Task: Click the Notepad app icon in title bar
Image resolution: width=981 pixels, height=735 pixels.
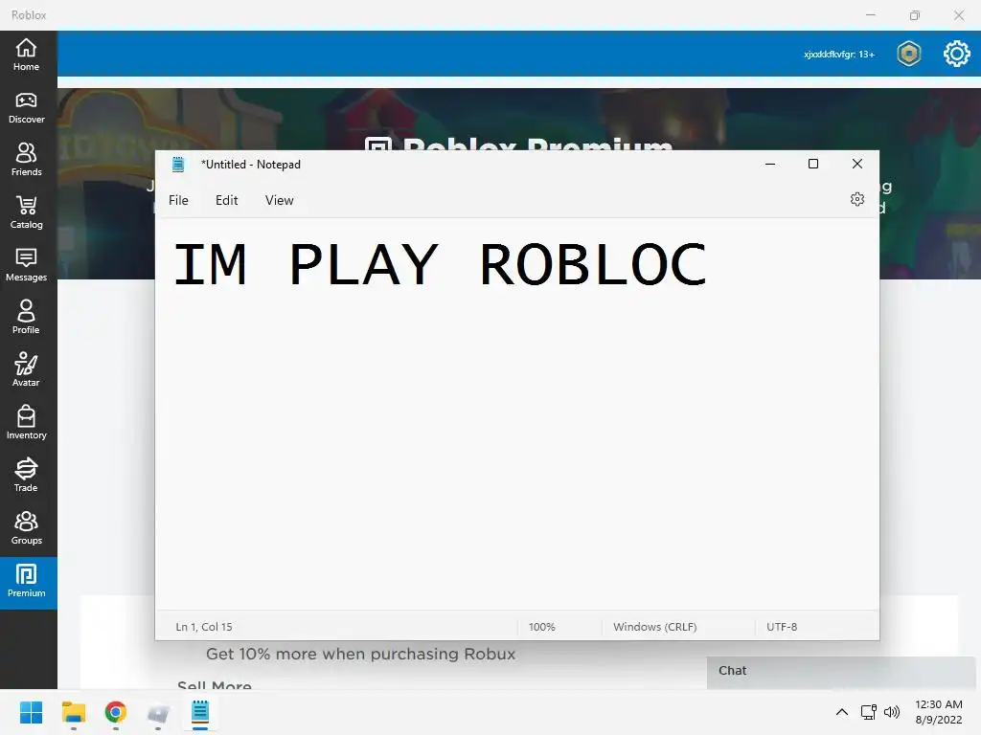Action: [x=178, y=165]
